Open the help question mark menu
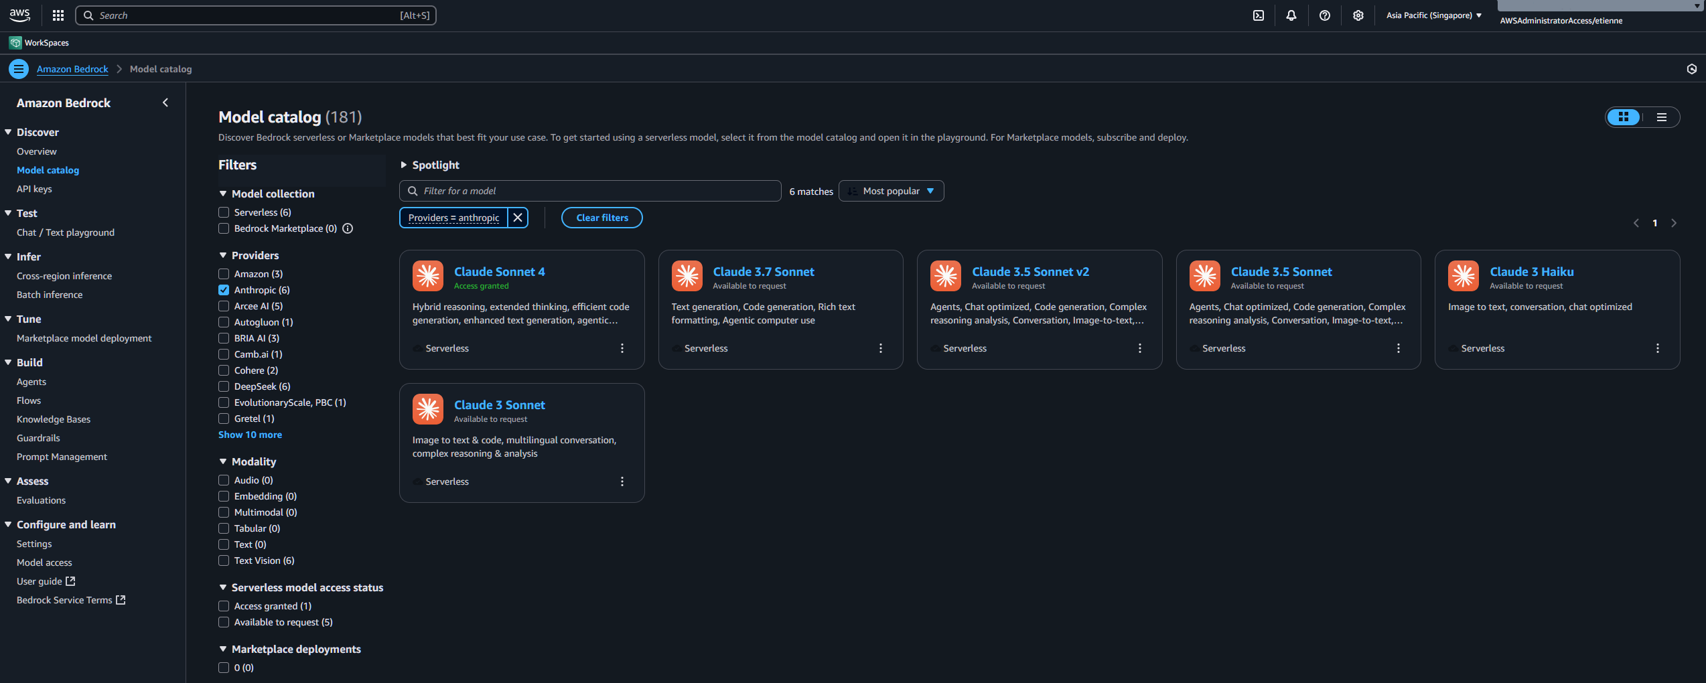The height and width of the screenshot is (683, 1706). coord(1324,15)
